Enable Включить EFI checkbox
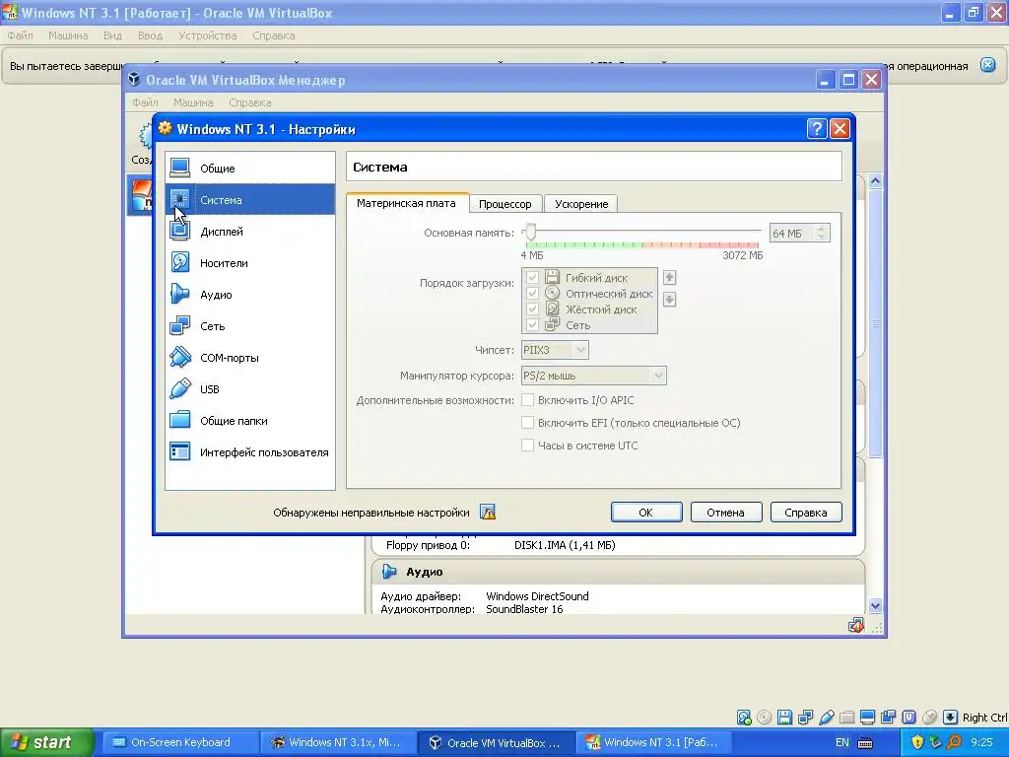Screen dimensions: 1009x757 528,422
